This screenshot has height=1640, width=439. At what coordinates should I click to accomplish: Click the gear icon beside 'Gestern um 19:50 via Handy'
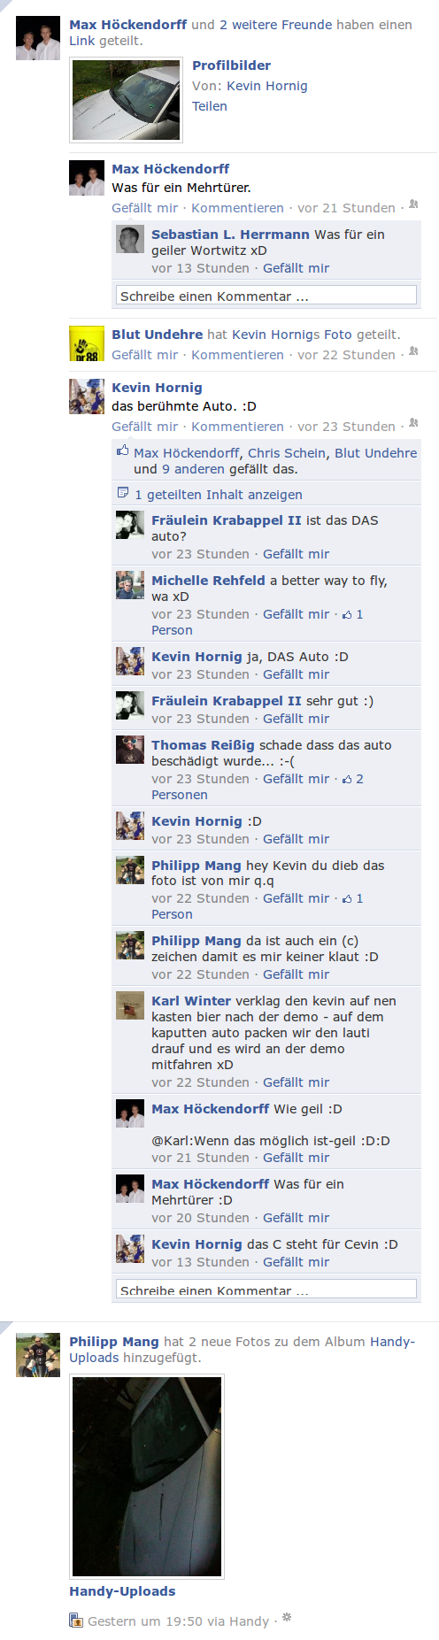tap(287, 1618)
